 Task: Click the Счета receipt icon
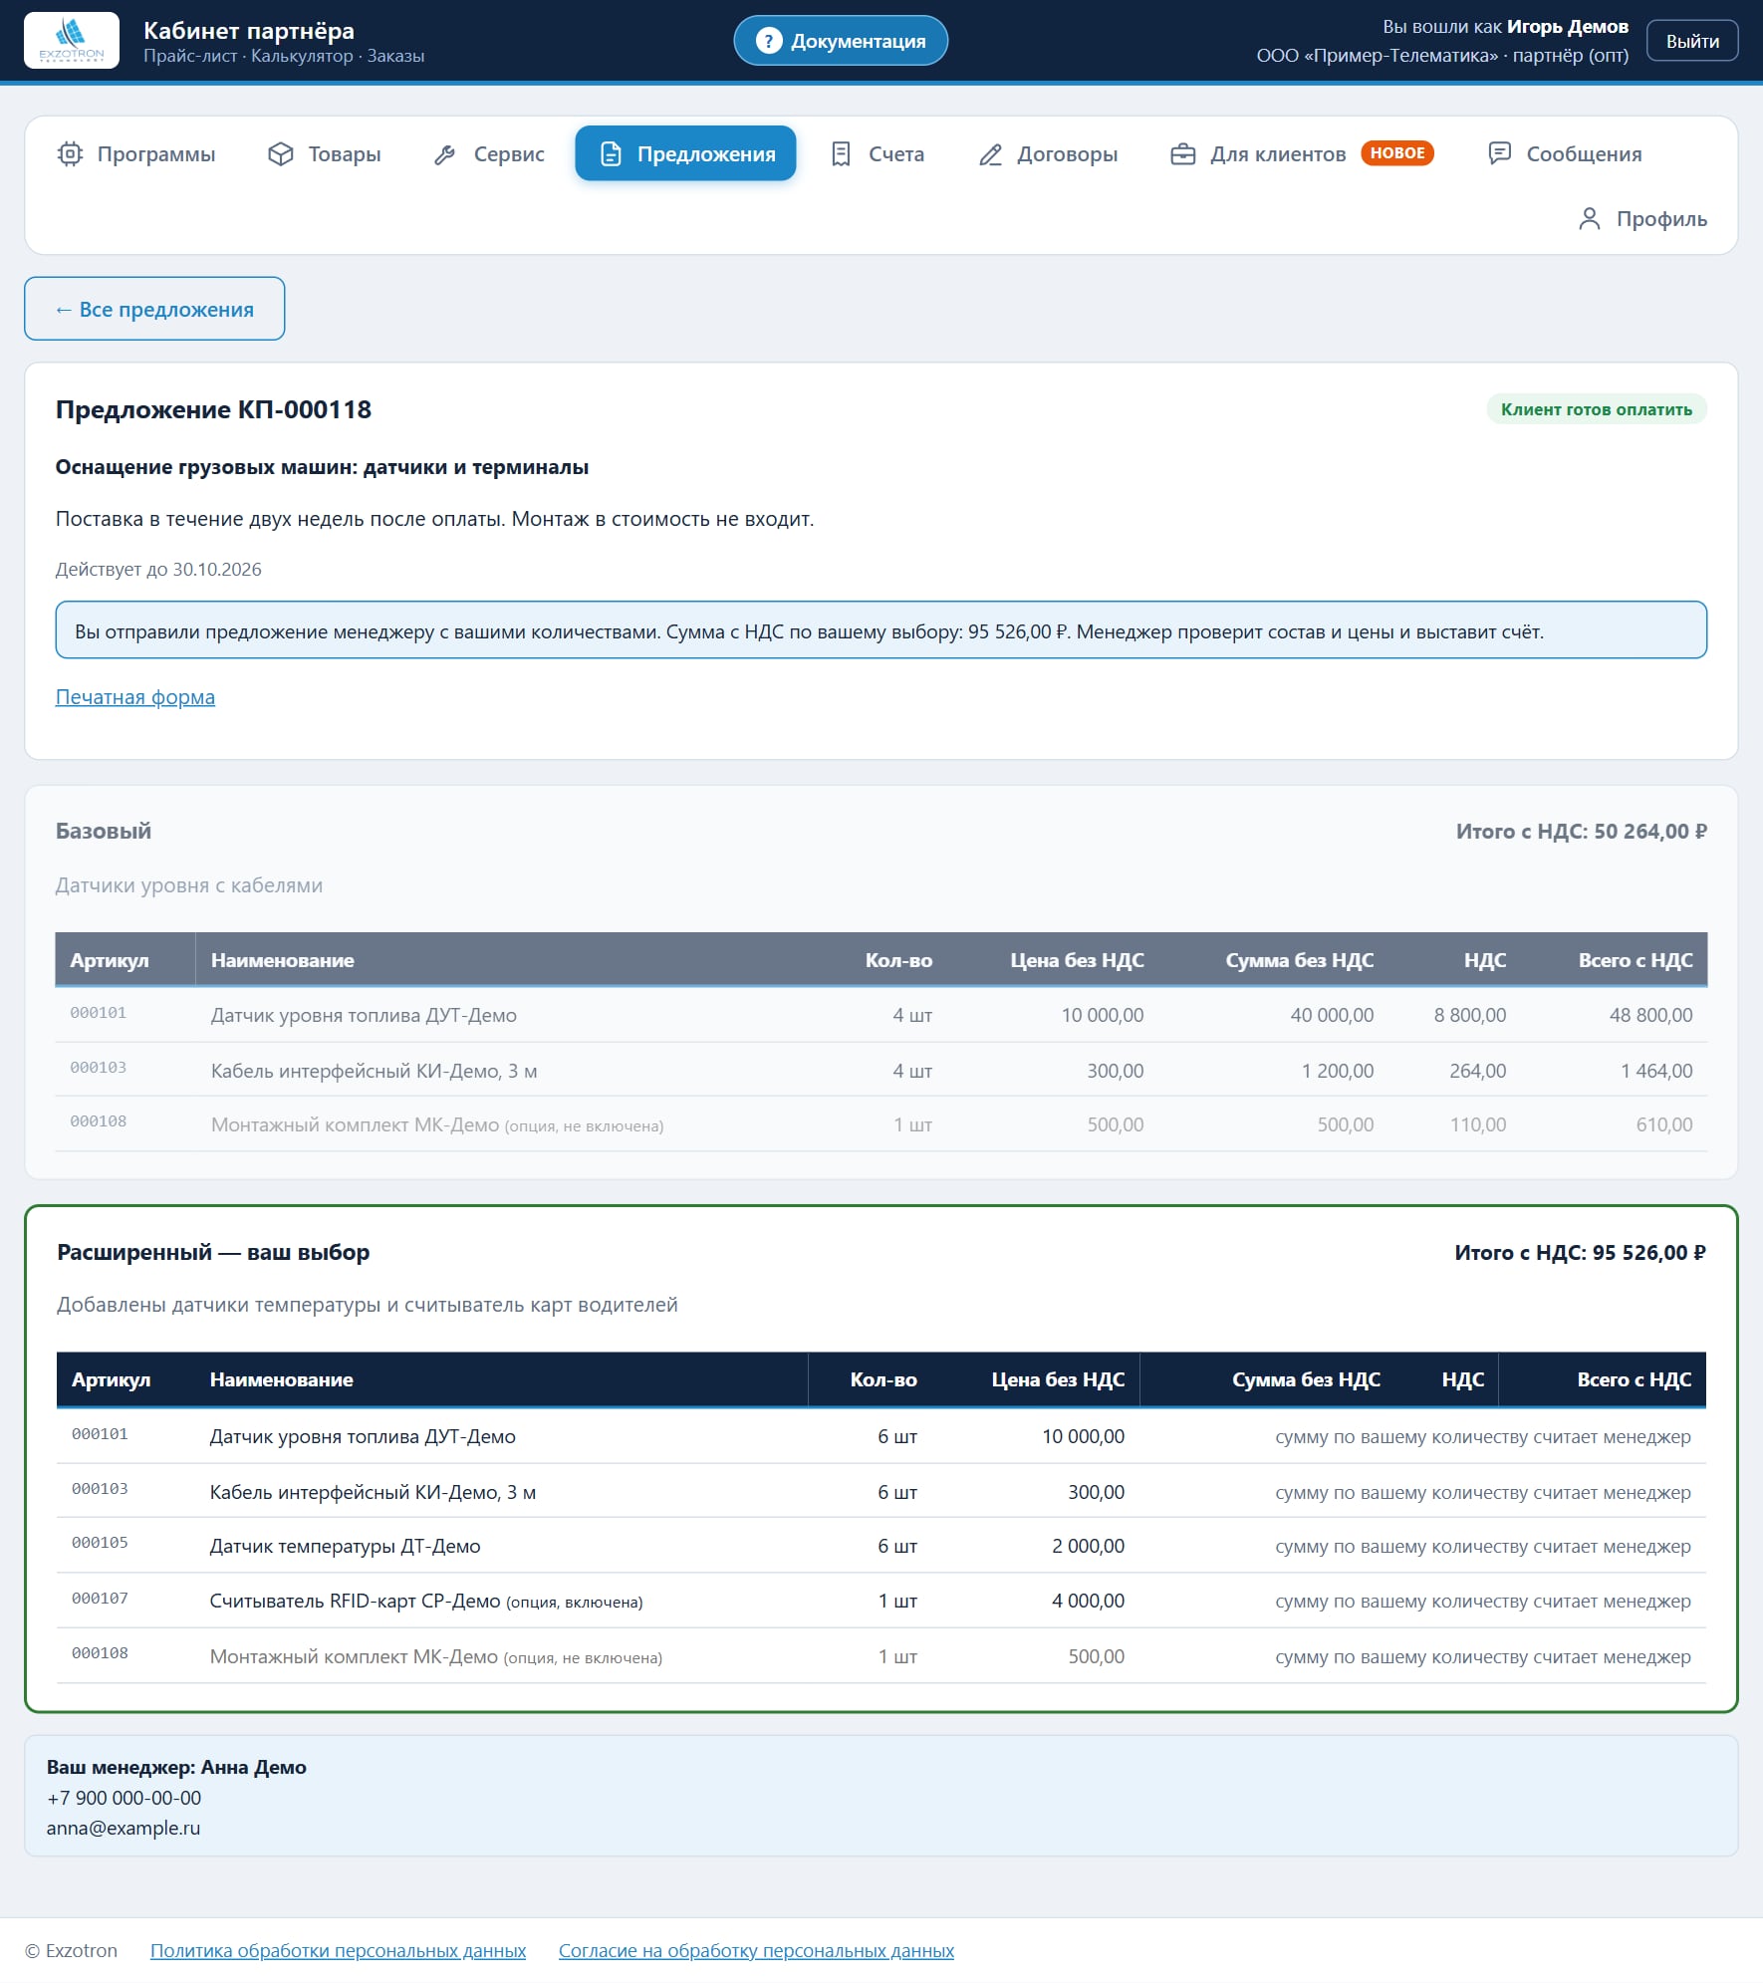841,154
